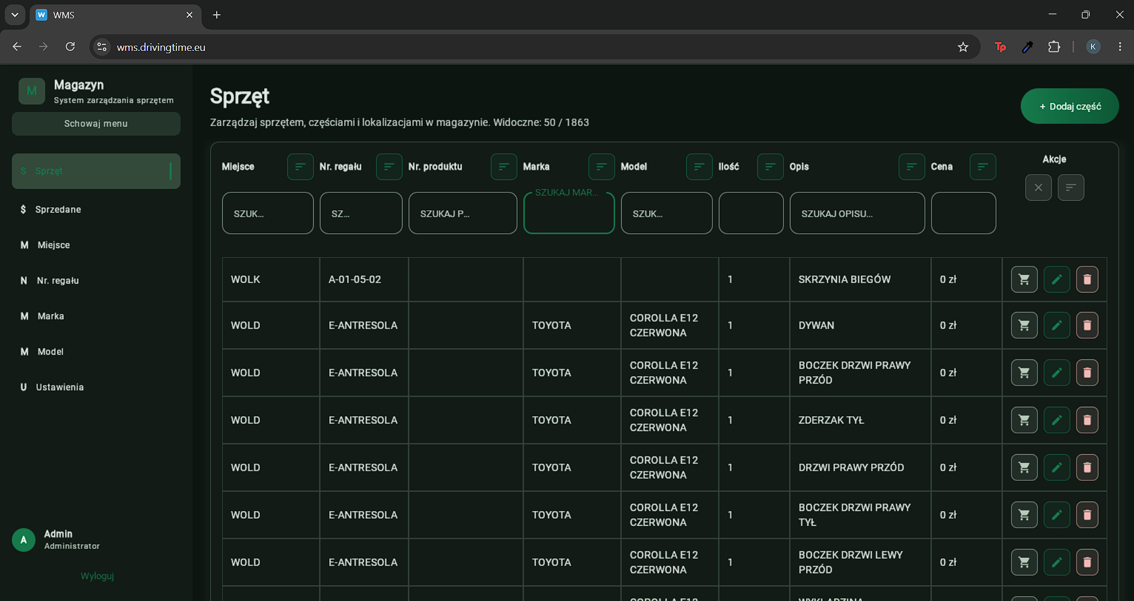The image size is (1134, 601).
Task: Open Nr. regału in sidebar
Action: click(96, 281)
